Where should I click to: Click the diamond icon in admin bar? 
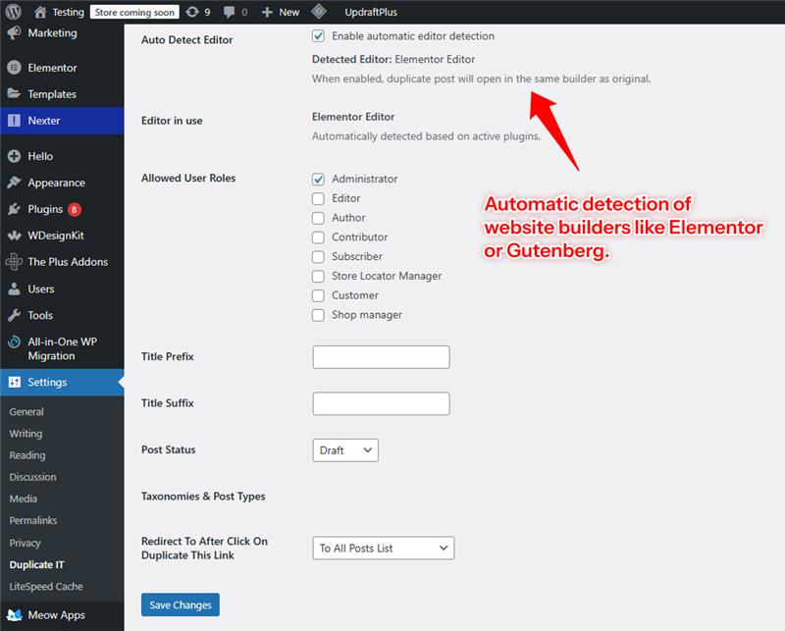click(x=319, y=12)
